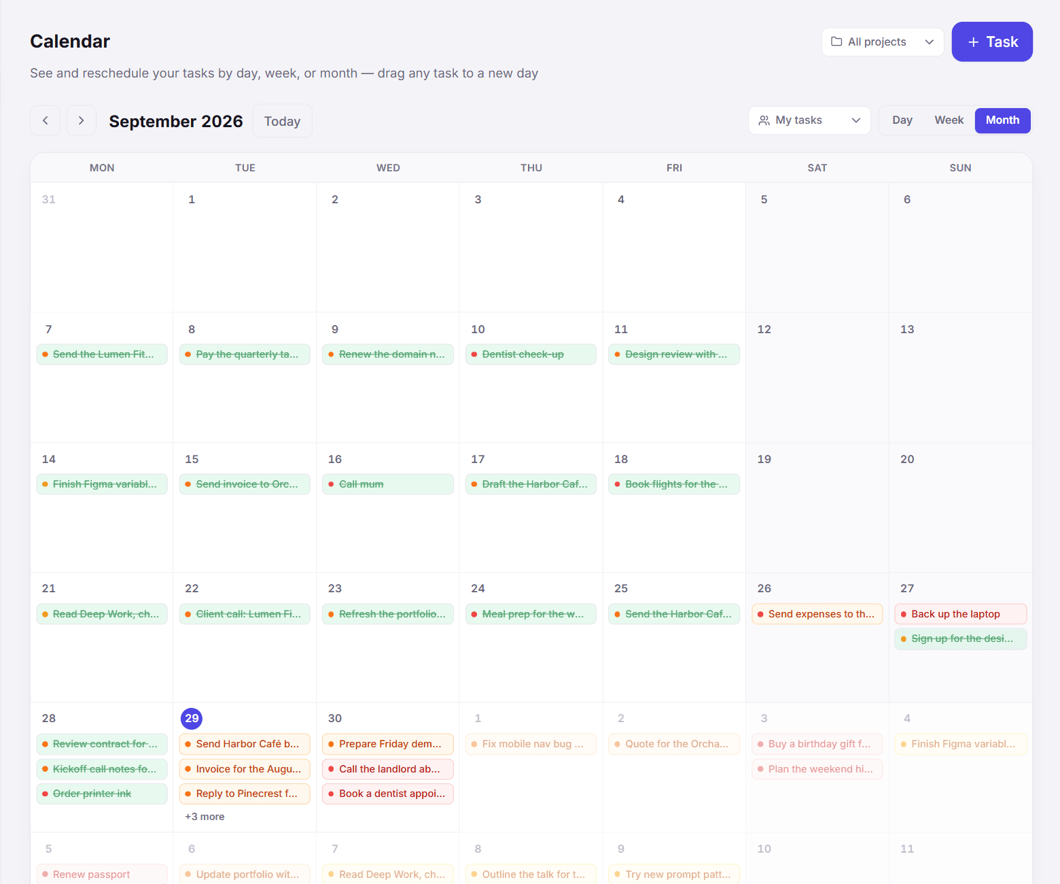The height and width of the screenshot is (884, 1060).
Task: Switch to Day view
Action: click(902, 120)
